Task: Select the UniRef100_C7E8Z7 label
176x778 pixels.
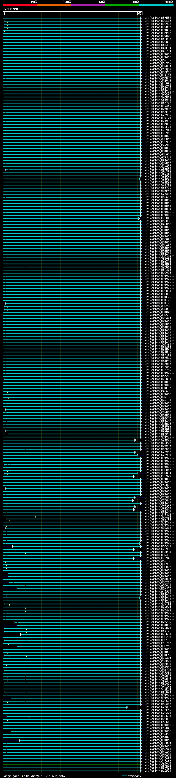Action: point(158,707)
